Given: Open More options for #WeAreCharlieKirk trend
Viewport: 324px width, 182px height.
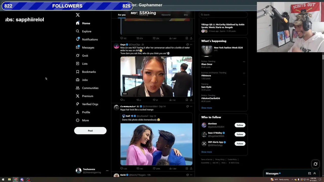Looking at the screenshot, I should pyautogui.click(x=244, y=96).
